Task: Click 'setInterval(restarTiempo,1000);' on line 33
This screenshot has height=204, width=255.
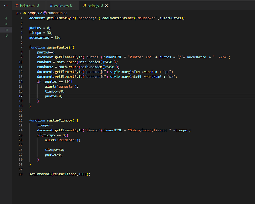Action: click(60, 174)
